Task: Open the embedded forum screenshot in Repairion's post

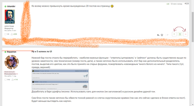Action: click(60, 79)
